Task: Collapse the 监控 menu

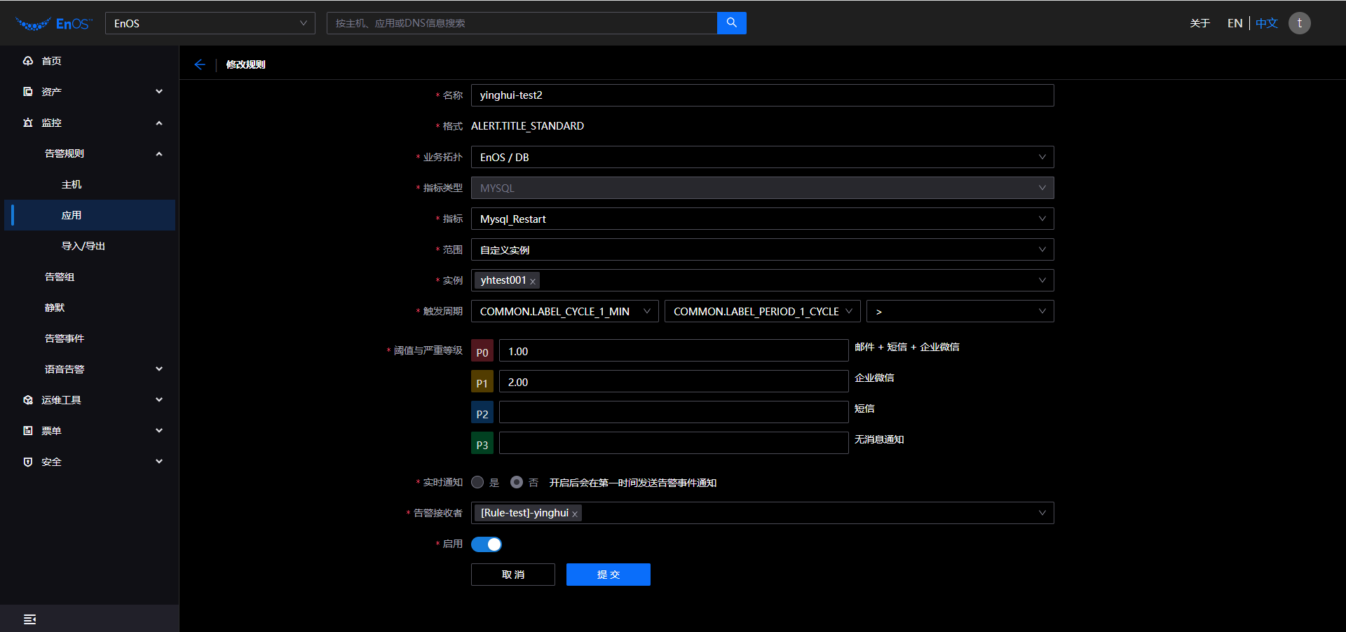Action: pos(159,123)
